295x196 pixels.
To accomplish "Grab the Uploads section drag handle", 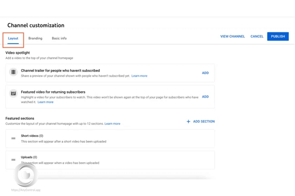I will point(13,160).
